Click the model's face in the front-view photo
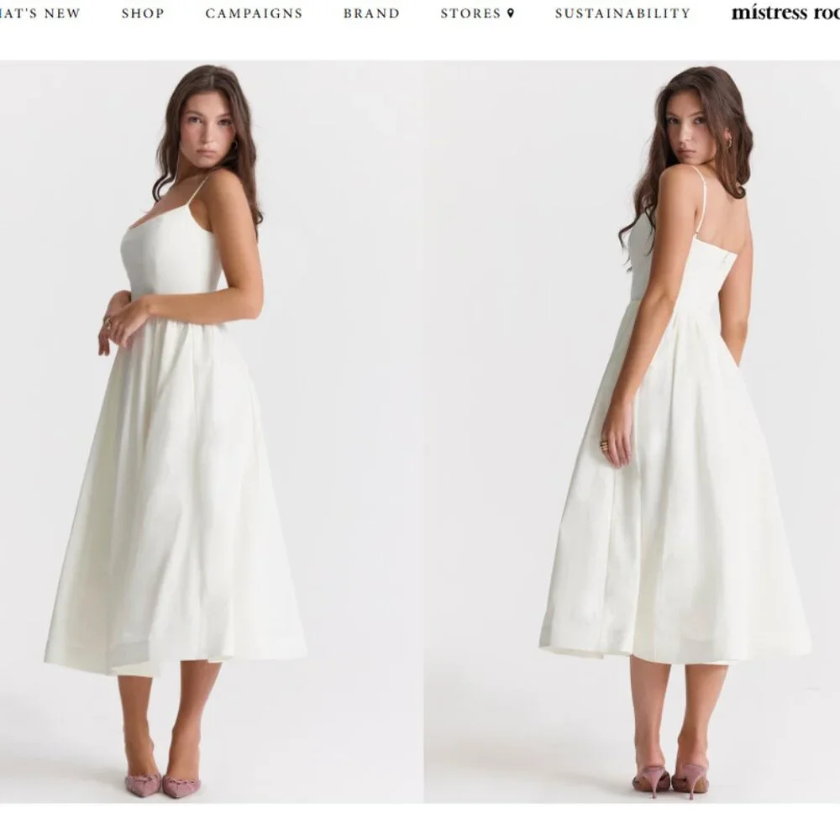The height and width of the screenshot is (840, 840). [209, 133]
